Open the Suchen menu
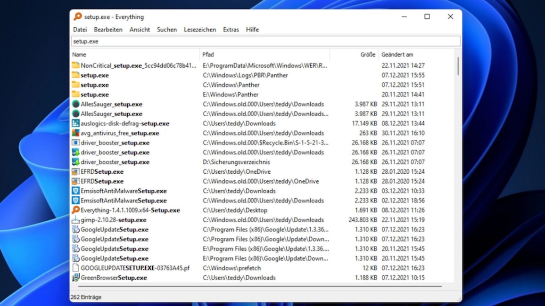The width and height of the screenshot is (545, 306). coord(167,30)
